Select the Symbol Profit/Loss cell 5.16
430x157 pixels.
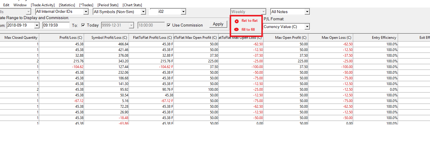point(106,101)
